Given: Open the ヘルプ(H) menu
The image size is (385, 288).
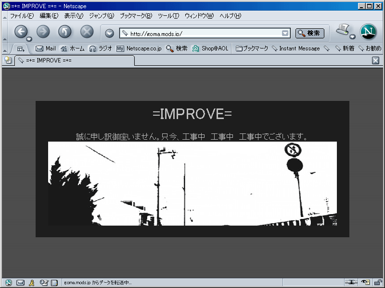Looking at the screenshot, I should (x=231, y=16).
